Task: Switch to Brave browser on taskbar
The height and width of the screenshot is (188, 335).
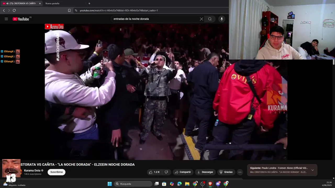Action: pos(210,184)
